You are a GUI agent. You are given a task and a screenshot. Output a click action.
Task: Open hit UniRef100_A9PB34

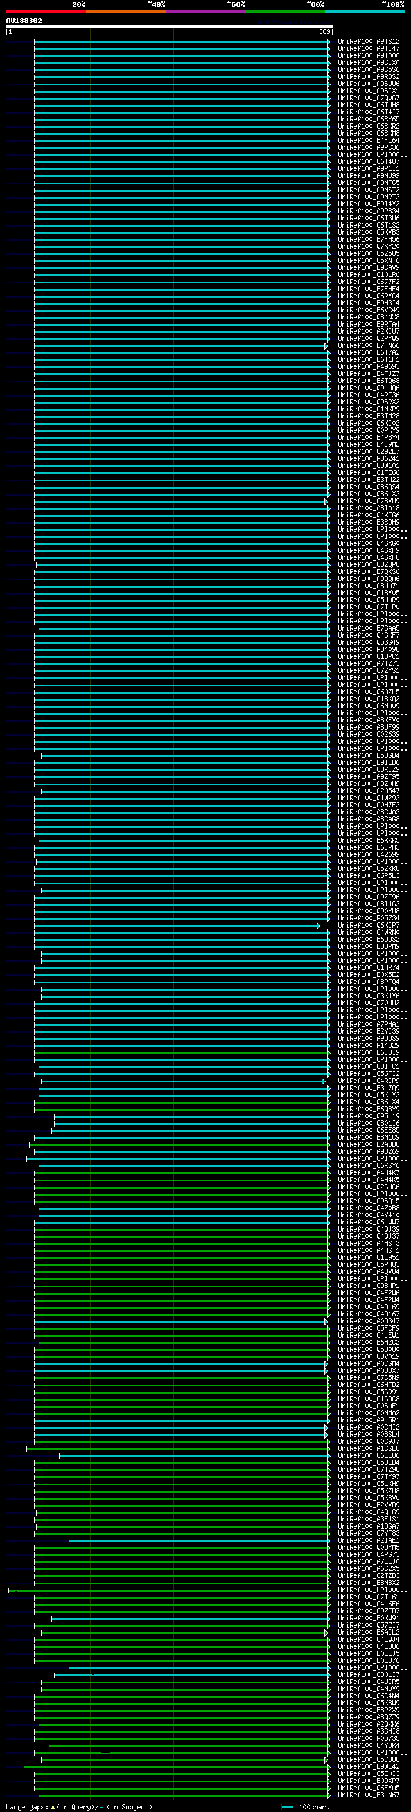coord(369,211)
